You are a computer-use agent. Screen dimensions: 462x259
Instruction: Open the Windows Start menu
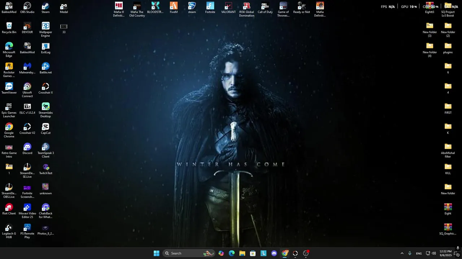(x=156, y=253)
